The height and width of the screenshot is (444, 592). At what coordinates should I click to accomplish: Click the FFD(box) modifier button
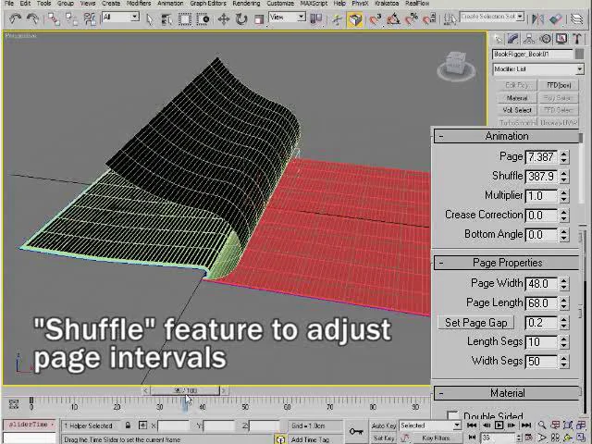coord(558,86)
